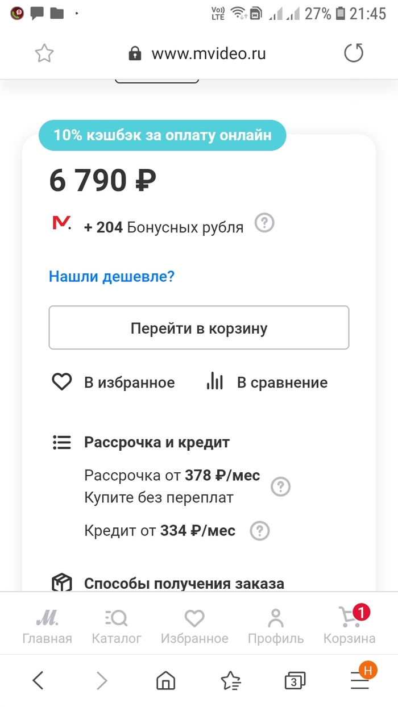The width and height of the screenshot is (398, 707).
Task: Follow the Нашли дешевле? link
Action: point(111,277)
